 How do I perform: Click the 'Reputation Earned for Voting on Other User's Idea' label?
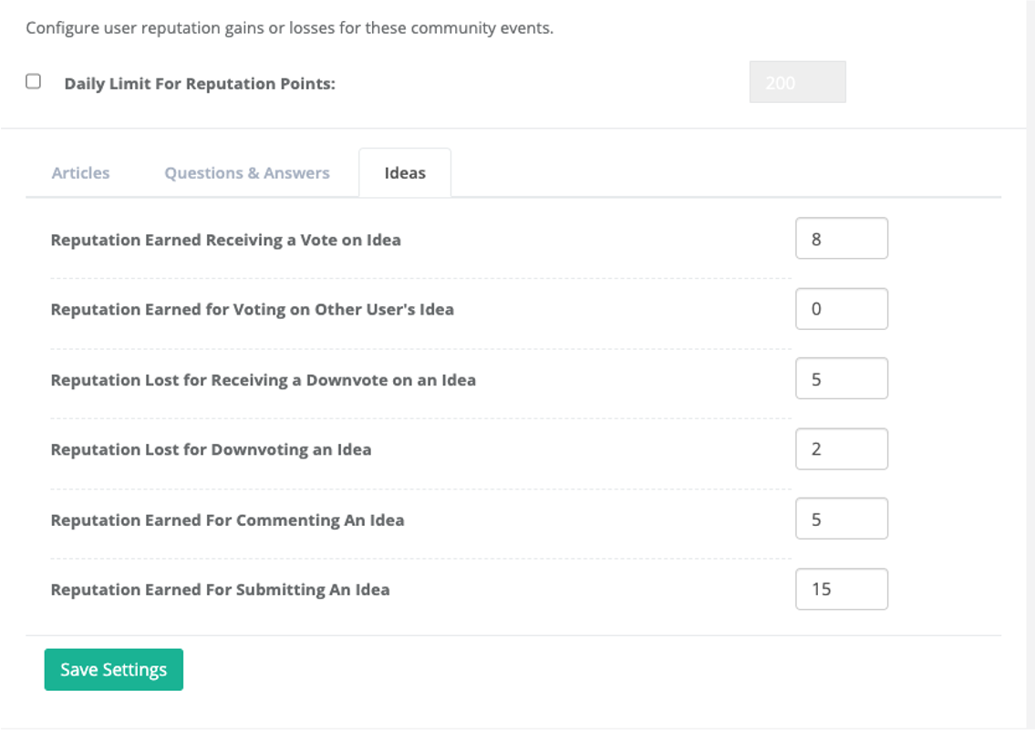[x=252, y=310]
